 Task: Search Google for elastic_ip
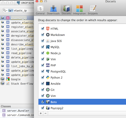point(17,79)
